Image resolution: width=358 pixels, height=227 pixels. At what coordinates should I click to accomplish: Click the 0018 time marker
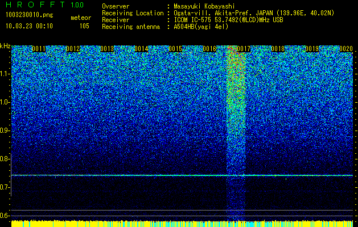click(x=278, y=49)
